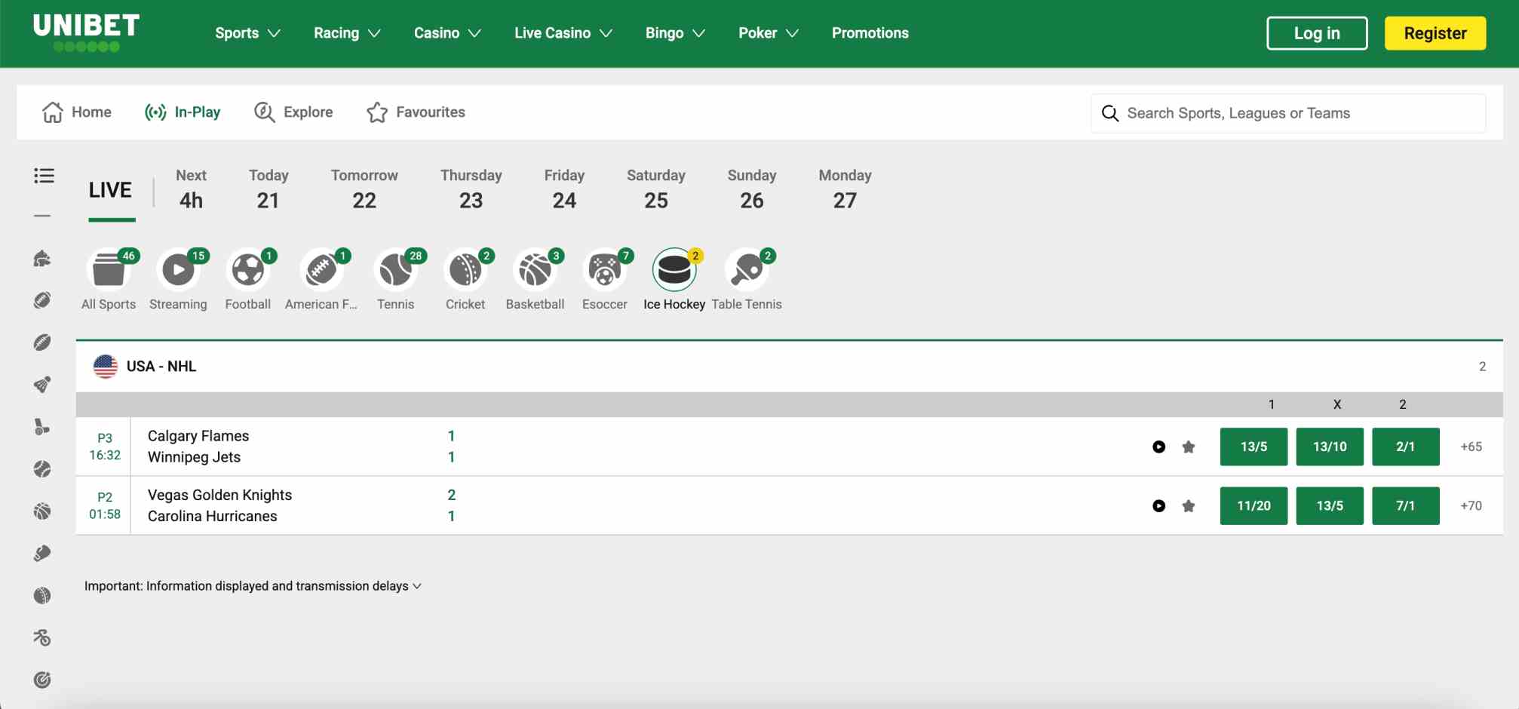Viewport: 1519px width, 709px height.
Task: Favourite the Calgary Flames vs Winnipeg Jets match
Action: [x=1188, y=447]
